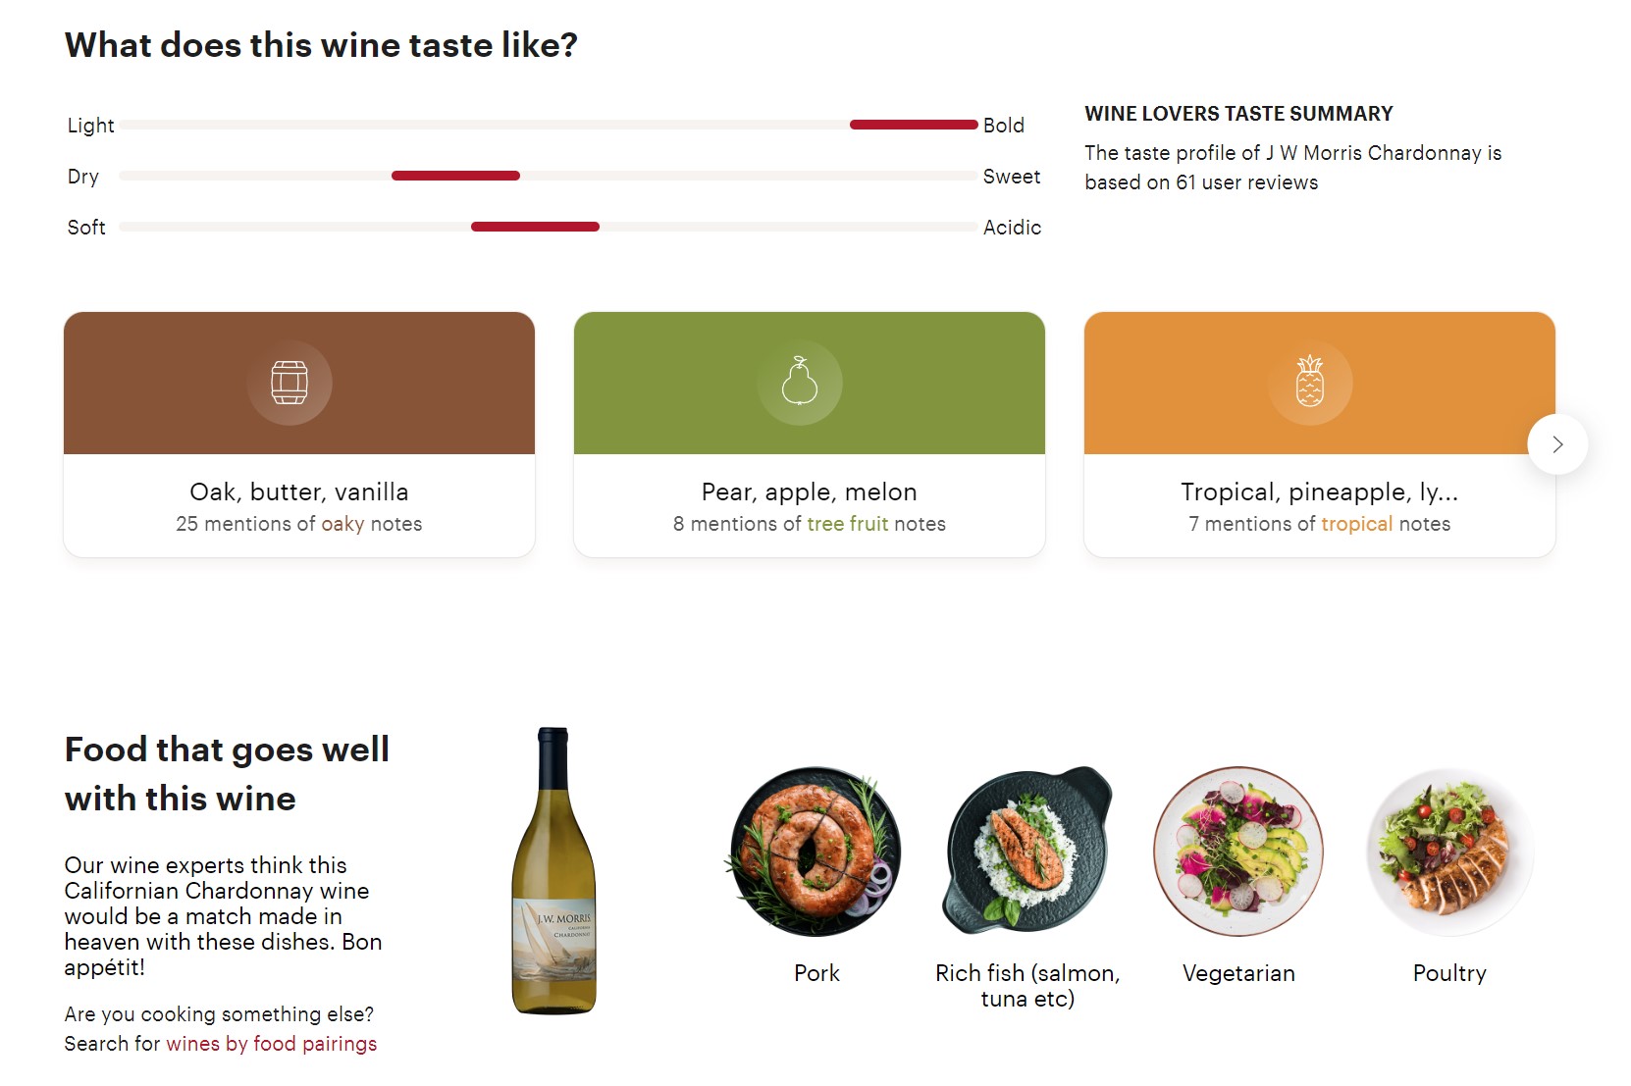
Task: Click the Pork label text
Action: pyautogui.click(x=816, y=973)
